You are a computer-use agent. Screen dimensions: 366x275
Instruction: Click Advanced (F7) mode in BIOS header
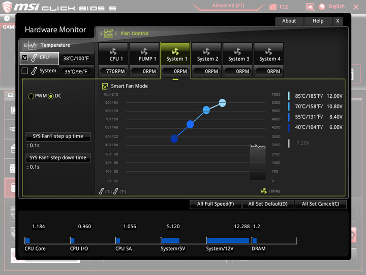[x=228, y=6]
